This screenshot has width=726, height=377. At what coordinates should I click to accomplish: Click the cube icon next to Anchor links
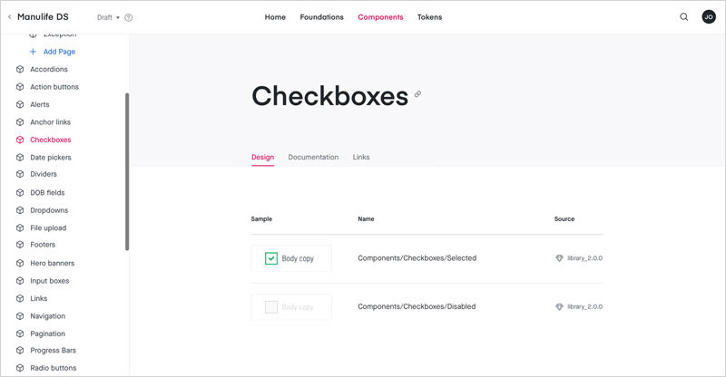(x=20, y=122)
